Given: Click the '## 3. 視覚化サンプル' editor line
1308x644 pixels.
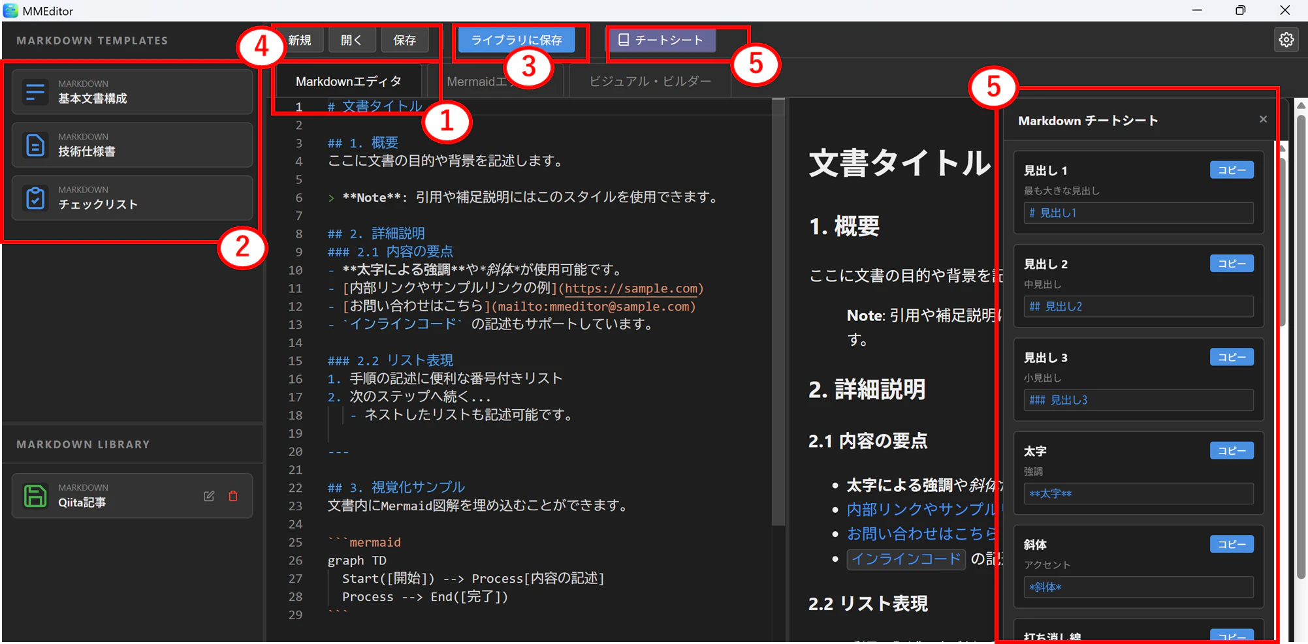Looking at the screenshot, I should point(396,487).
